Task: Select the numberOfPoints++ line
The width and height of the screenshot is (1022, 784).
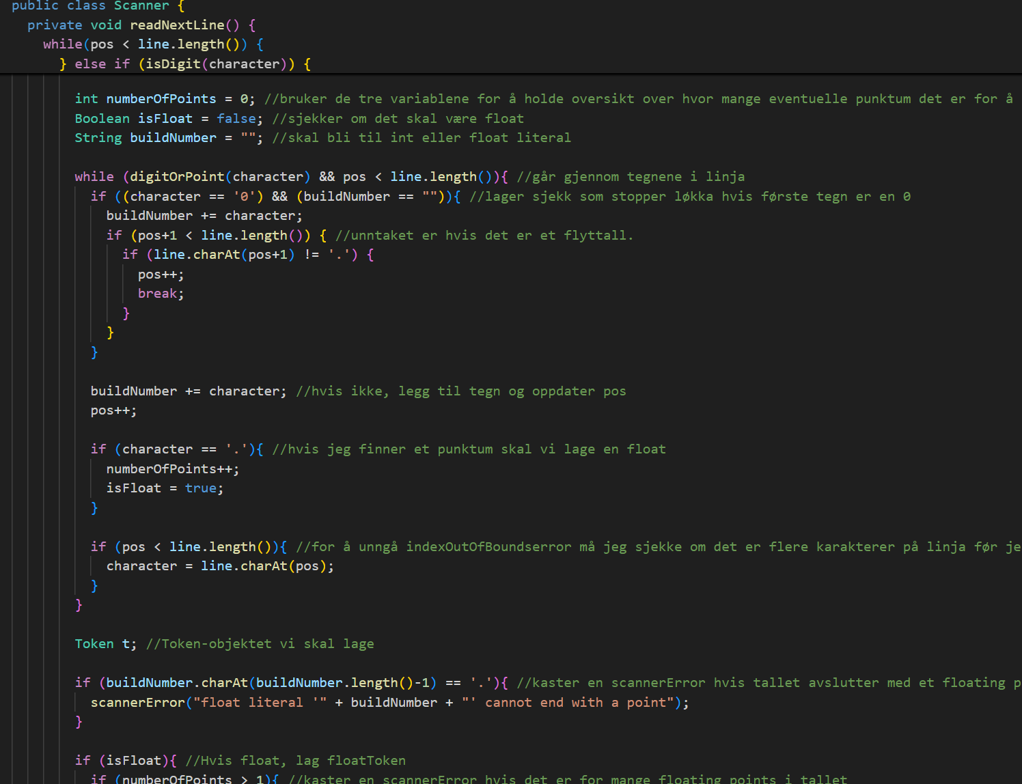Action: tap(172, 468)
